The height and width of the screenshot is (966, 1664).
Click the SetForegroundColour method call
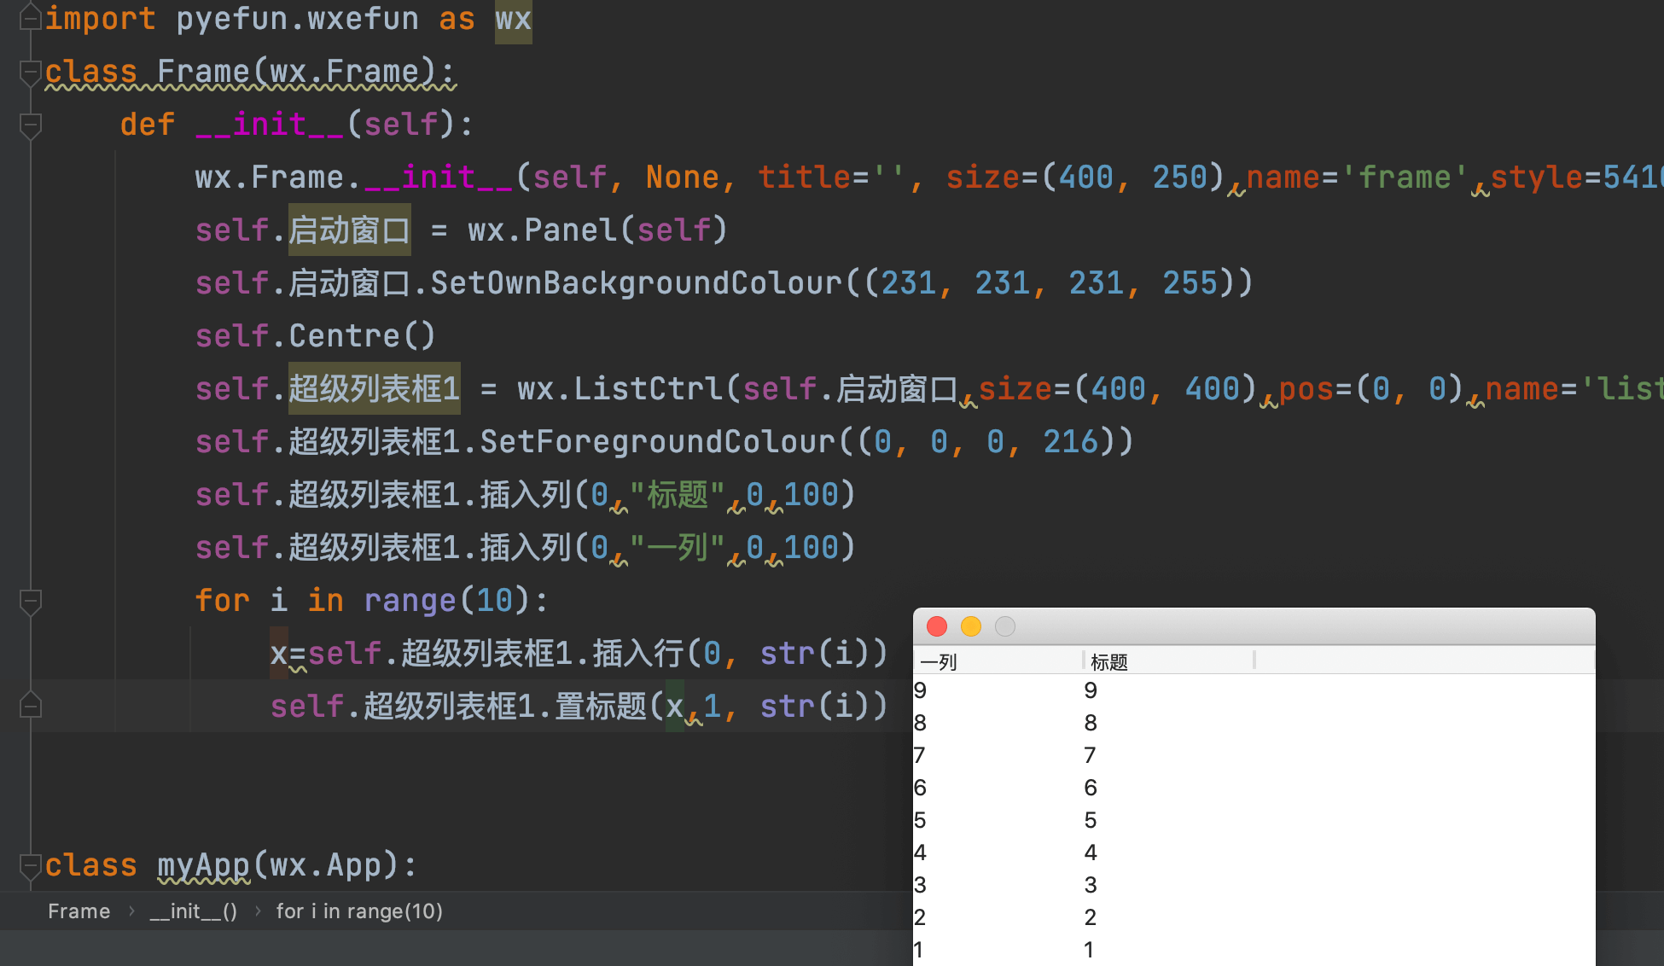(x=657, y=441)
